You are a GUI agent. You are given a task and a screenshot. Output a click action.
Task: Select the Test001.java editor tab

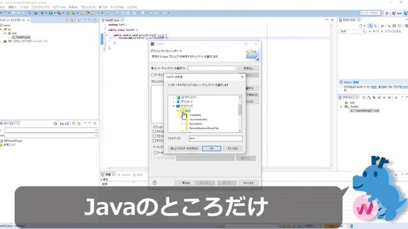coord(112,20)
